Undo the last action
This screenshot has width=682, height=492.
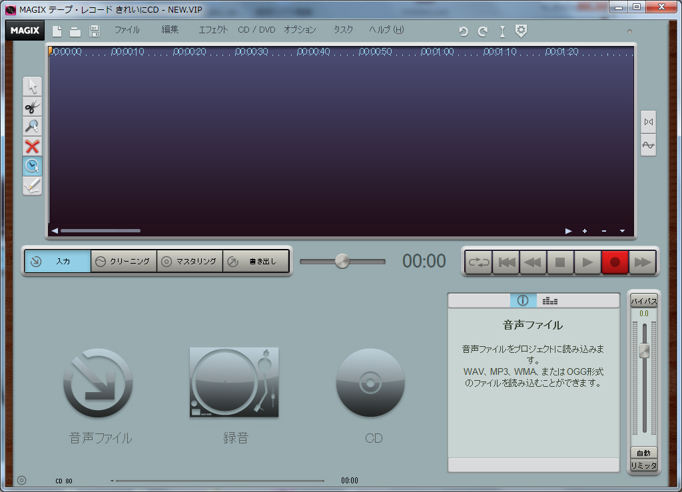coord(464,31)
